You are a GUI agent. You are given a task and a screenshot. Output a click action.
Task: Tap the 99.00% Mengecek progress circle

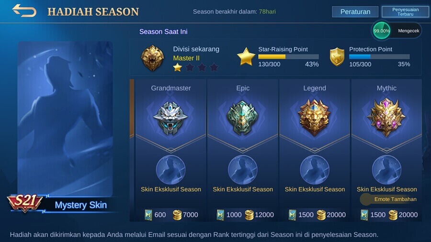pos(382,31)
